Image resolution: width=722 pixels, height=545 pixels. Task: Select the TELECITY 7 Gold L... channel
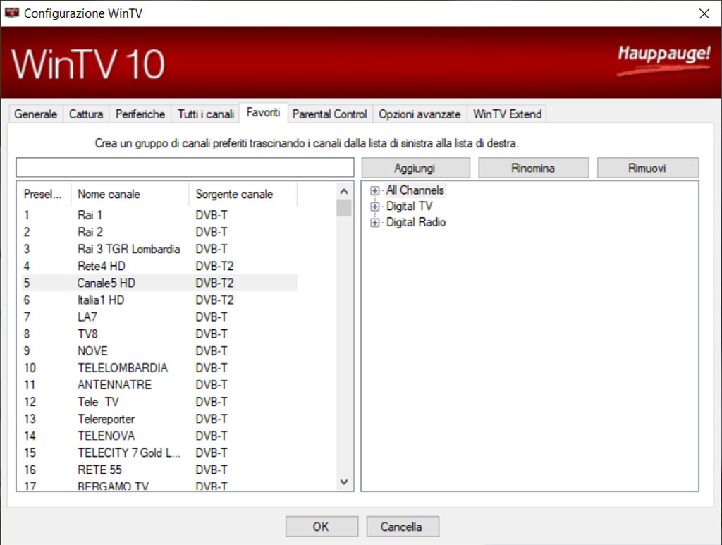click(x=159, y=453)
